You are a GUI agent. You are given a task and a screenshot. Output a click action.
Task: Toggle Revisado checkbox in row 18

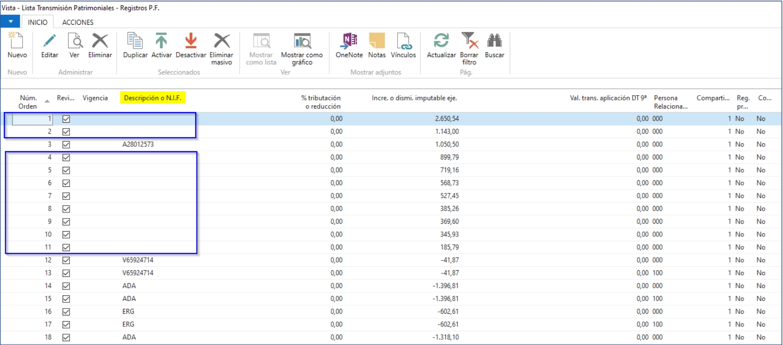tap(66, 337)
